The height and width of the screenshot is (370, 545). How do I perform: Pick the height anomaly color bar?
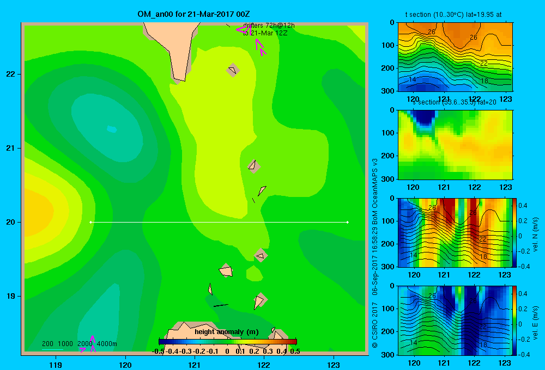(x=228, y=342)
